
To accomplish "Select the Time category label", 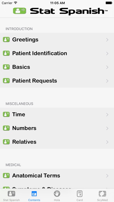I will pos(19,114).
